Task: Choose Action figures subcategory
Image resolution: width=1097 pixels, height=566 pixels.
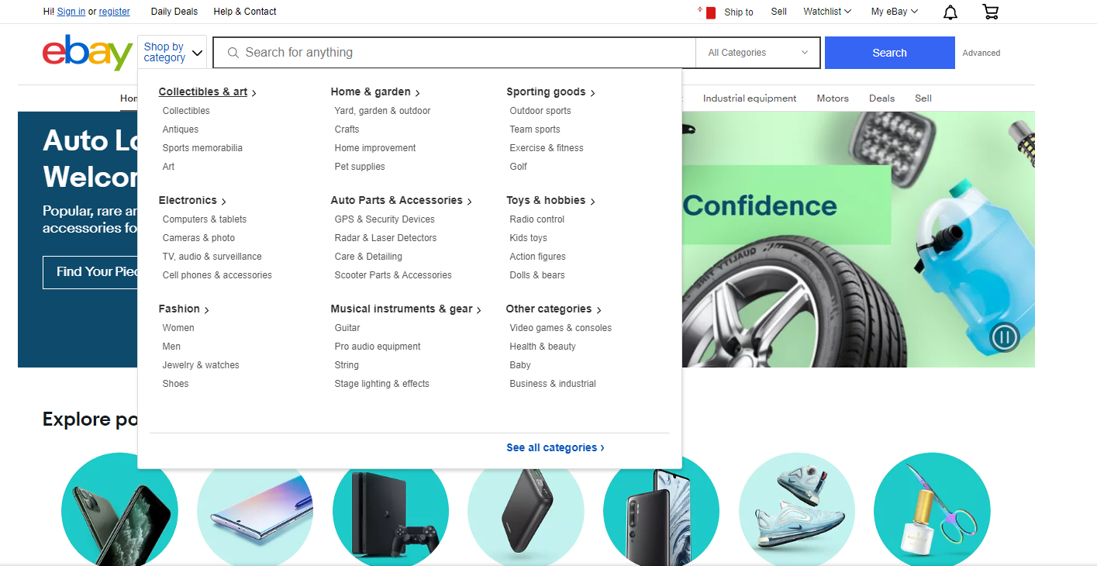Action: click(x=537, y=257)
